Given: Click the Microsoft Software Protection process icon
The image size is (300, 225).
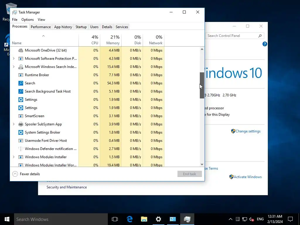Looking at the screenshot, I should pyautogui.click(x=21, y=59).
